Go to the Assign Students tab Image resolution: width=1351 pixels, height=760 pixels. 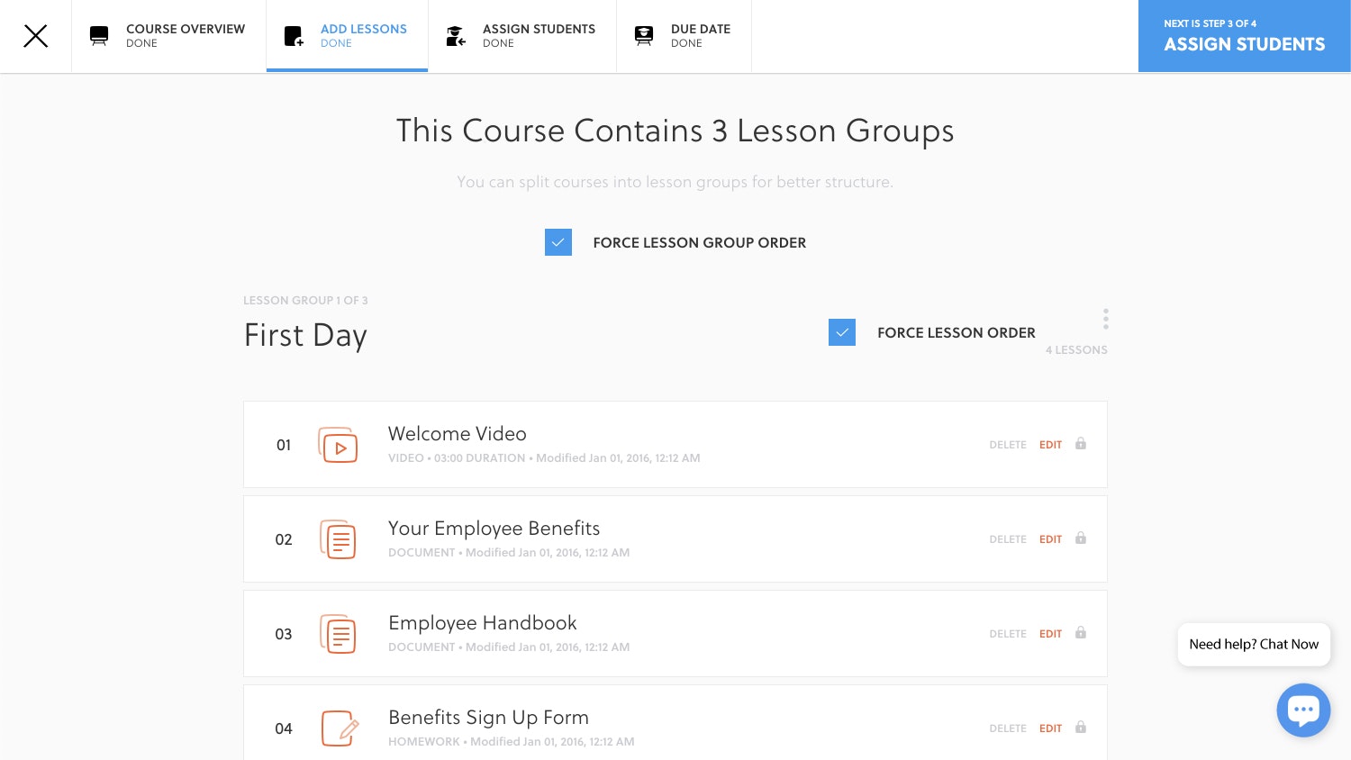[x=522, y=36]
